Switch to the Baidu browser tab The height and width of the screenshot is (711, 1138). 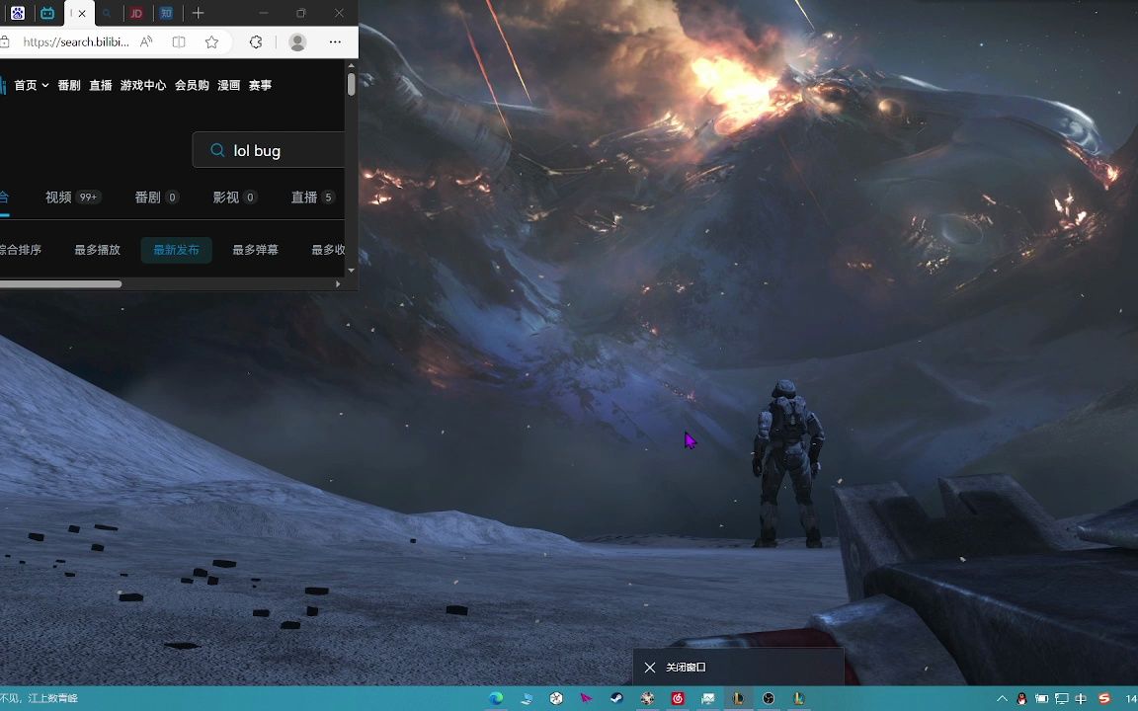18,13
